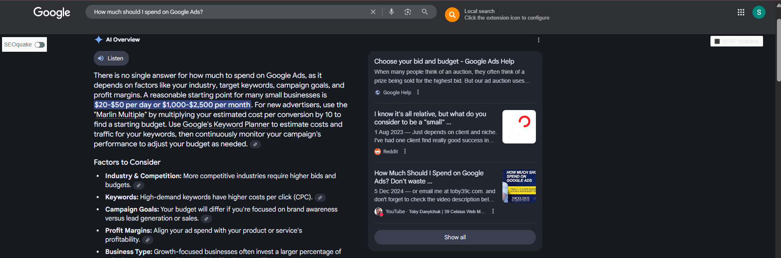781x258 pixels.
Task: Click the source link chip after 'budget as needed.'
Action: tap(255, 144)
